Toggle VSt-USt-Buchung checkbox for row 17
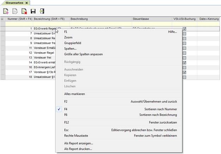221x154 pixels. [x=184, y=72]
